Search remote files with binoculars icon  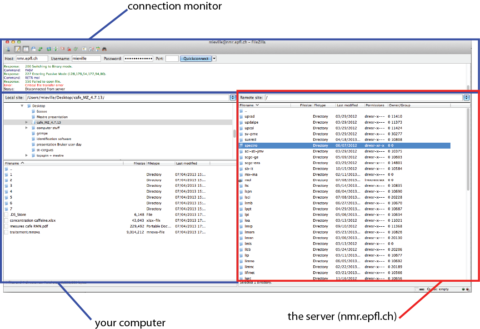pos(105,49)
